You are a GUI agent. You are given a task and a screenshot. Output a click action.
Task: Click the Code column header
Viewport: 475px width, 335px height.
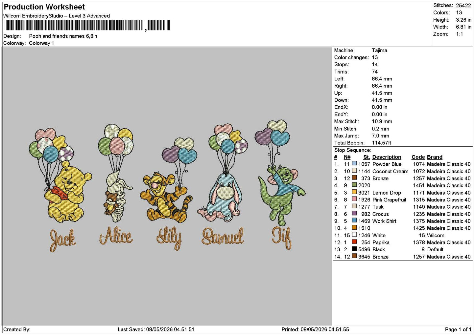pyautogui.click(x=418, y=157)
